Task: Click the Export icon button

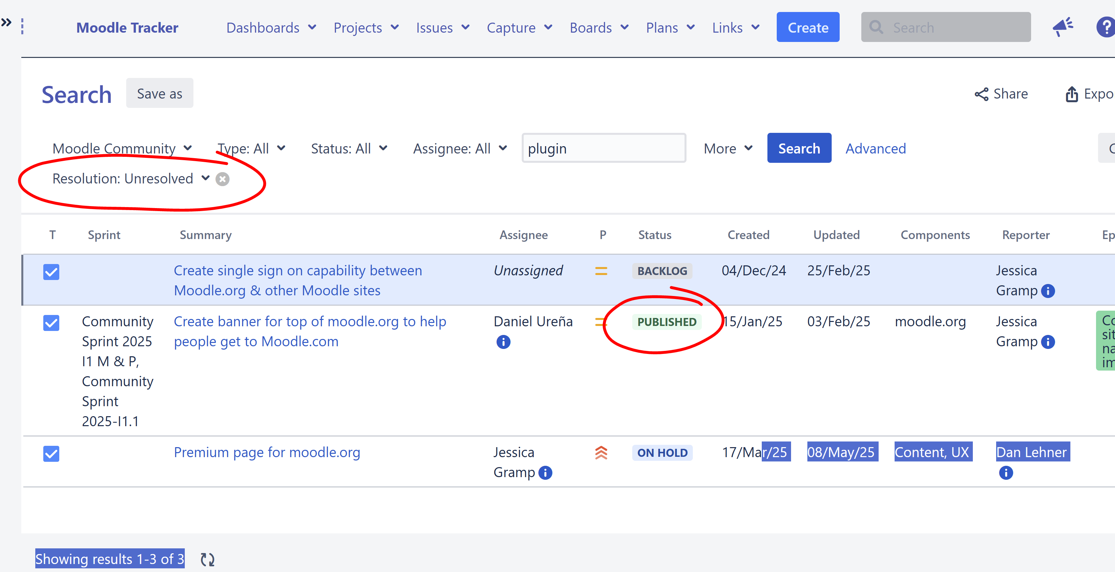Action: (x=1089, y=94)
